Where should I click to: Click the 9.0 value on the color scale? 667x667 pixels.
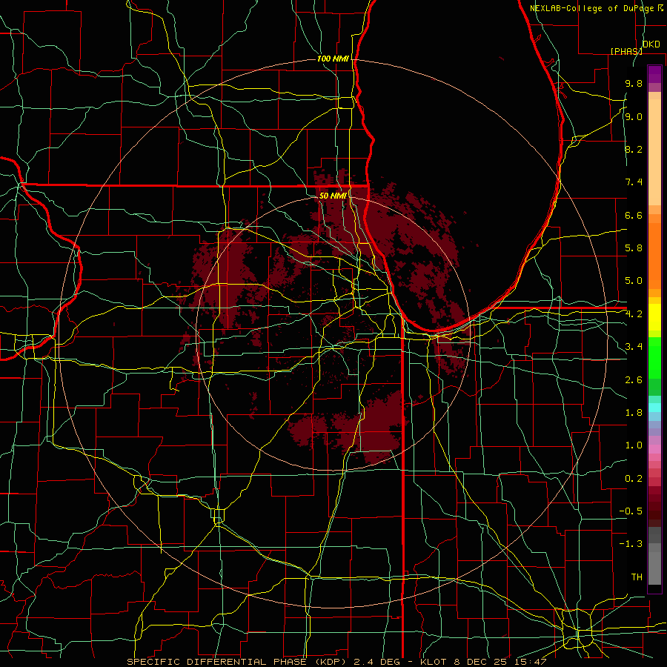point(634,117)
